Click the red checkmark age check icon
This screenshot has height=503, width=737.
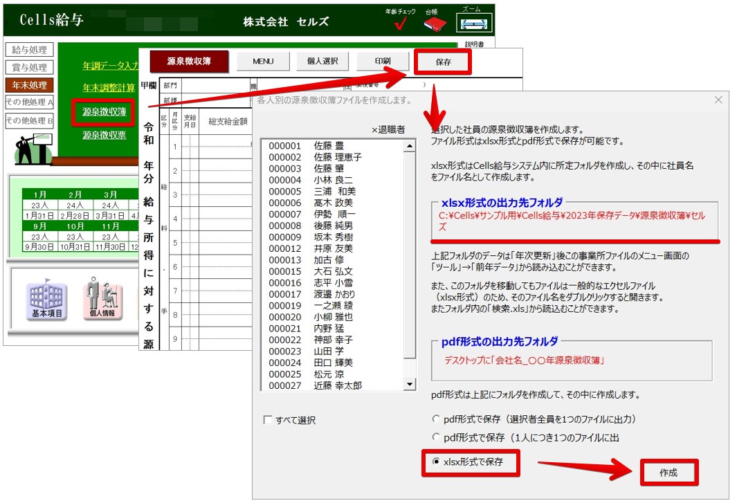point(400,25)
